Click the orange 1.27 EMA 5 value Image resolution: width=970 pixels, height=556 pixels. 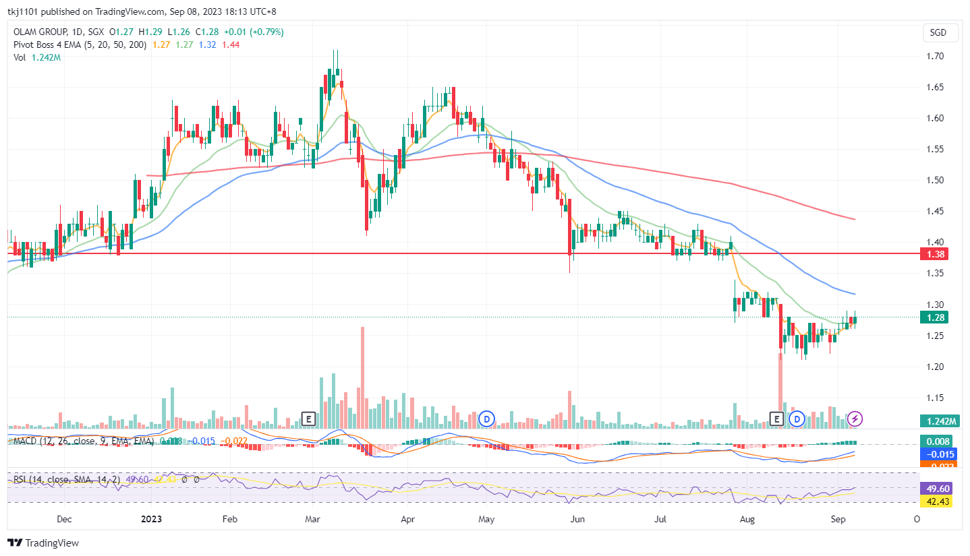161,44
